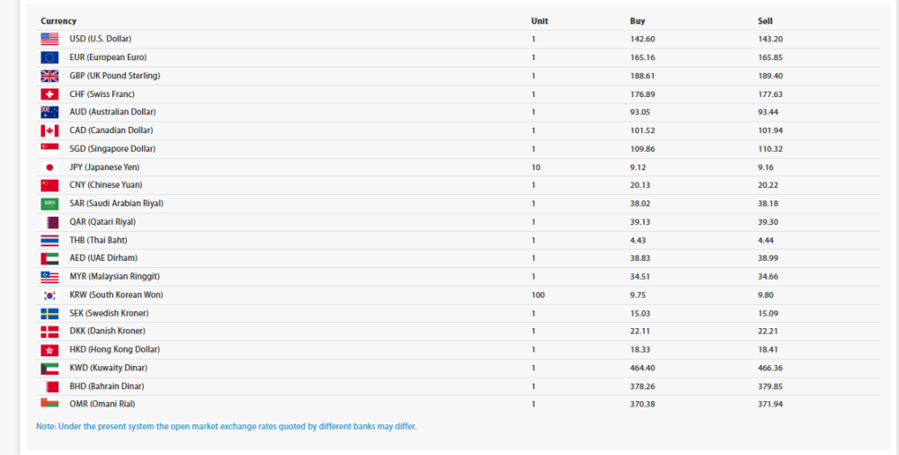Click the Currency column header
This screenshot has height=455, width=899.
(58, 21)
